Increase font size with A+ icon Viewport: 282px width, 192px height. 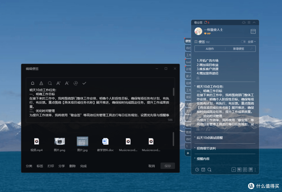click(58, 83)
